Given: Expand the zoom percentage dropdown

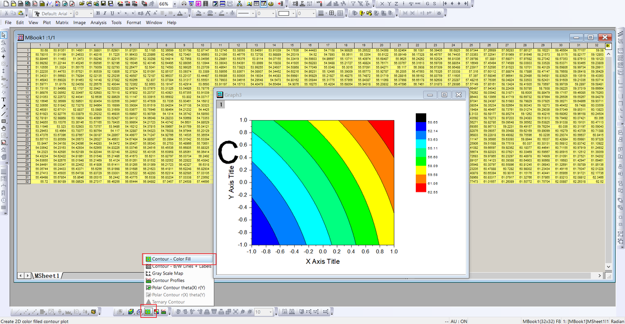Looking at the screenshot, I should (x=174, y=4).
